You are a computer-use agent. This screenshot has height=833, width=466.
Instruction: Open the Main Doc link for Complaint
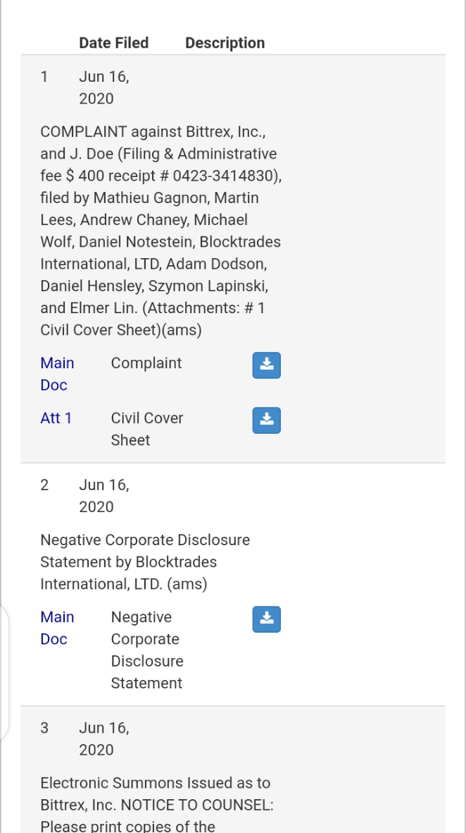coord(57,374)
